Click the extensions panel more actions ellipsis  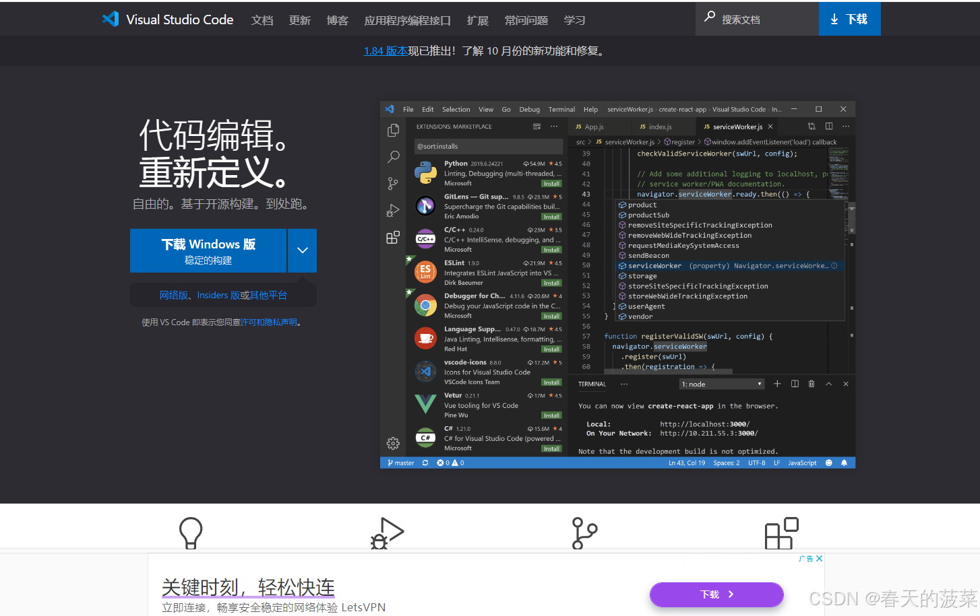pos(554,127)
